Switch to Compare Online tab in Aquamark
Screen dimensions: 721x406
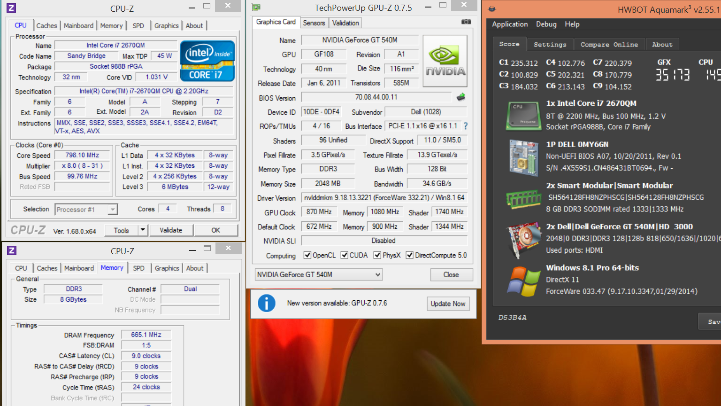point(609,45)
